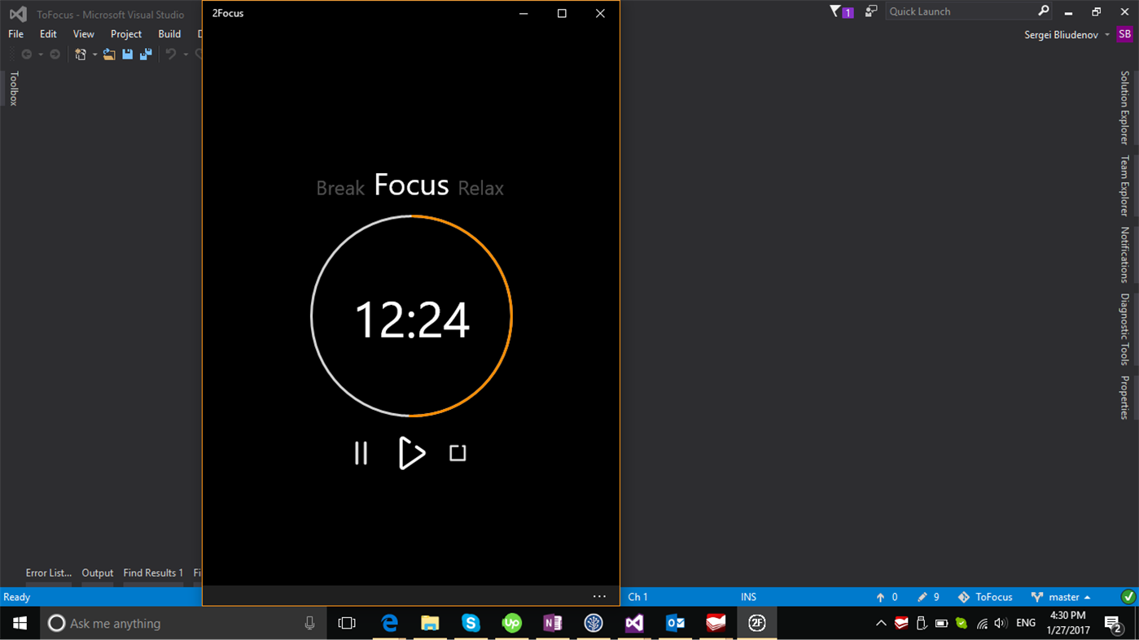Click the Save All toolbar icon
The image size is (1139, 640).
tap(146, 54)
